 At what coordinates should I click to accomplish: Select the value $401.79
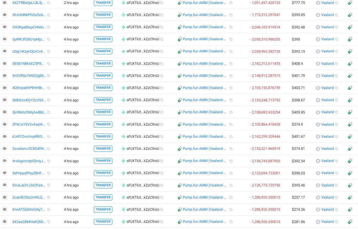[298, 76]
